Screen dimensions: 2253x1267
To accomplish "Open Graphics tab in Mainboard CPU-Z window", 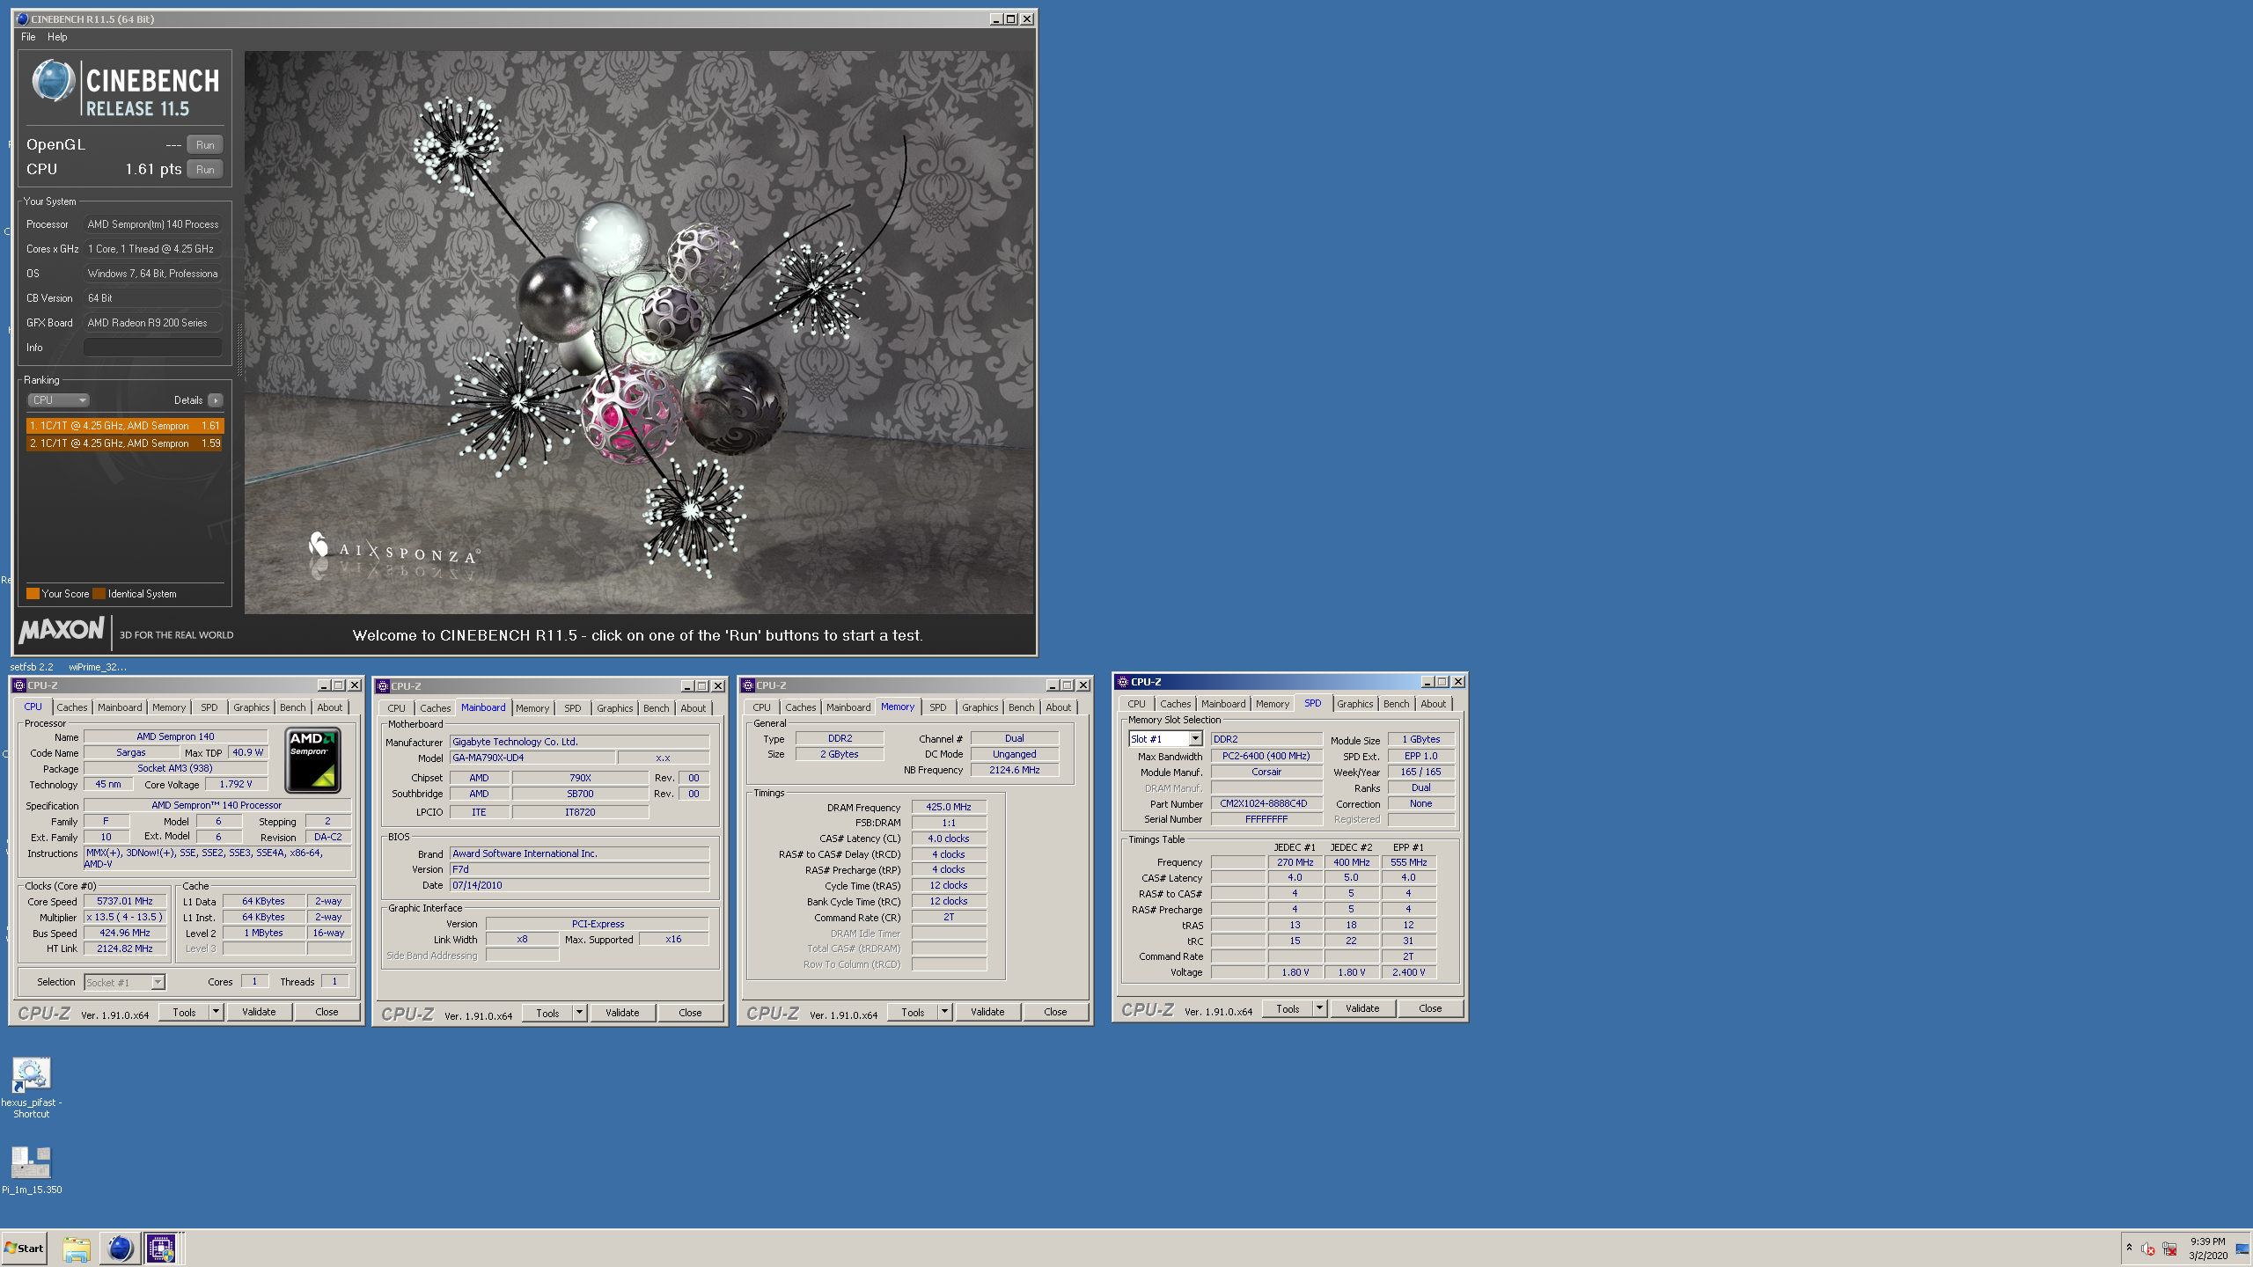I will [614, 708].
